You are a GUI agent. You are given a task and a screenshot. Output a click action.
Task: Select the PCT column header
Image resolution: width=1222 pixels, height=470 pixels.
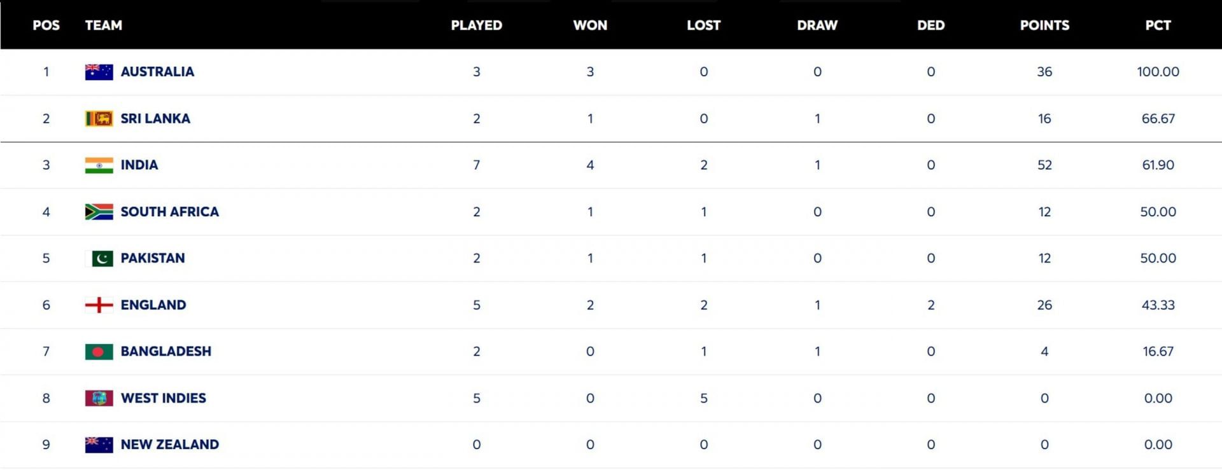(1158, 25)
